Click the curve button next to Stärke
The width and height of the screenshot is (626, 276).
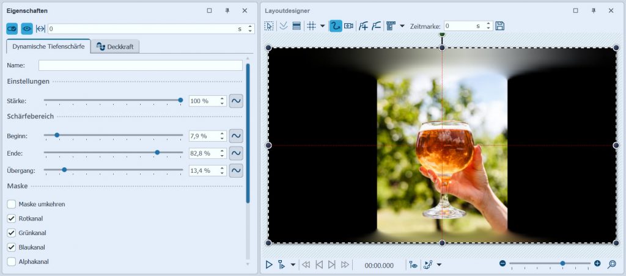236,101
